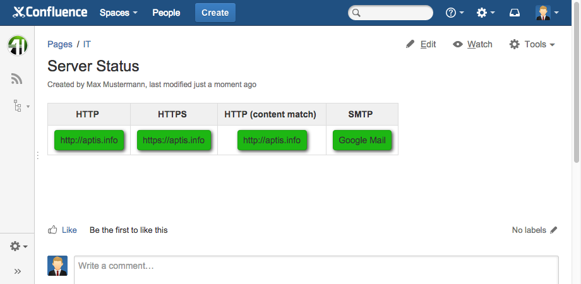Click the Edit page button

tap(421, 44)
